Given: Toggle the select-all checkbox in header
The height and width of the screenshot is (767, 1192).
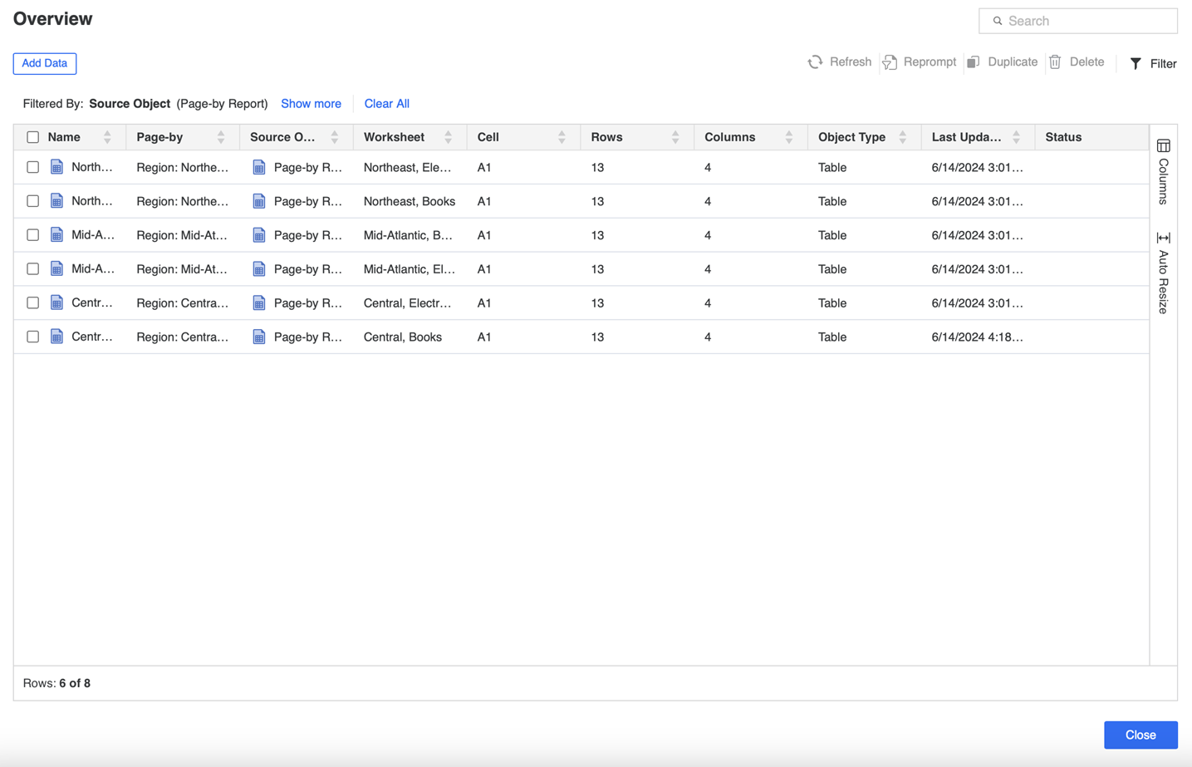Looking at the screenshot, I should tap(33, 137).
